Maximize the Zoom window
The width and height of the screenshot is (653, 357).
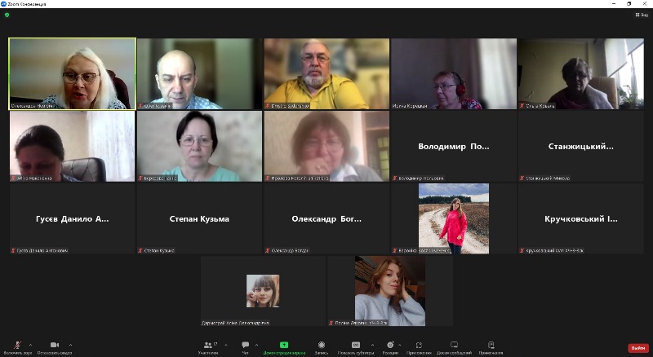point(629,4)
